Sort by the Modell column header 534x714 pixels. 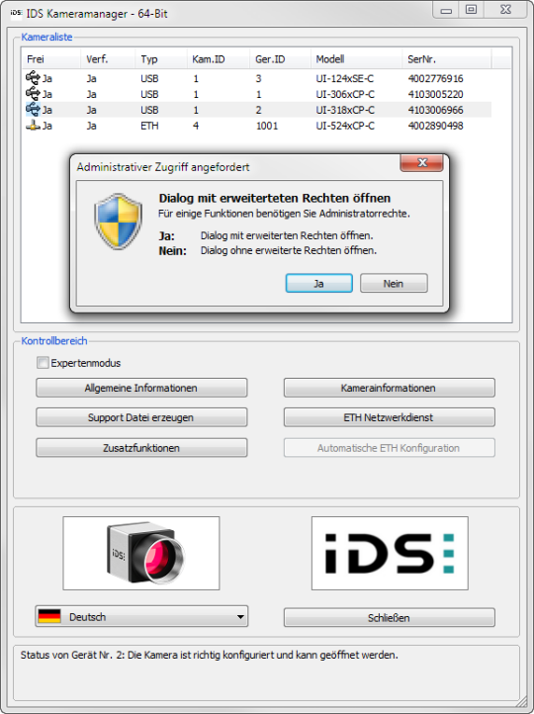tap(356, 59)
